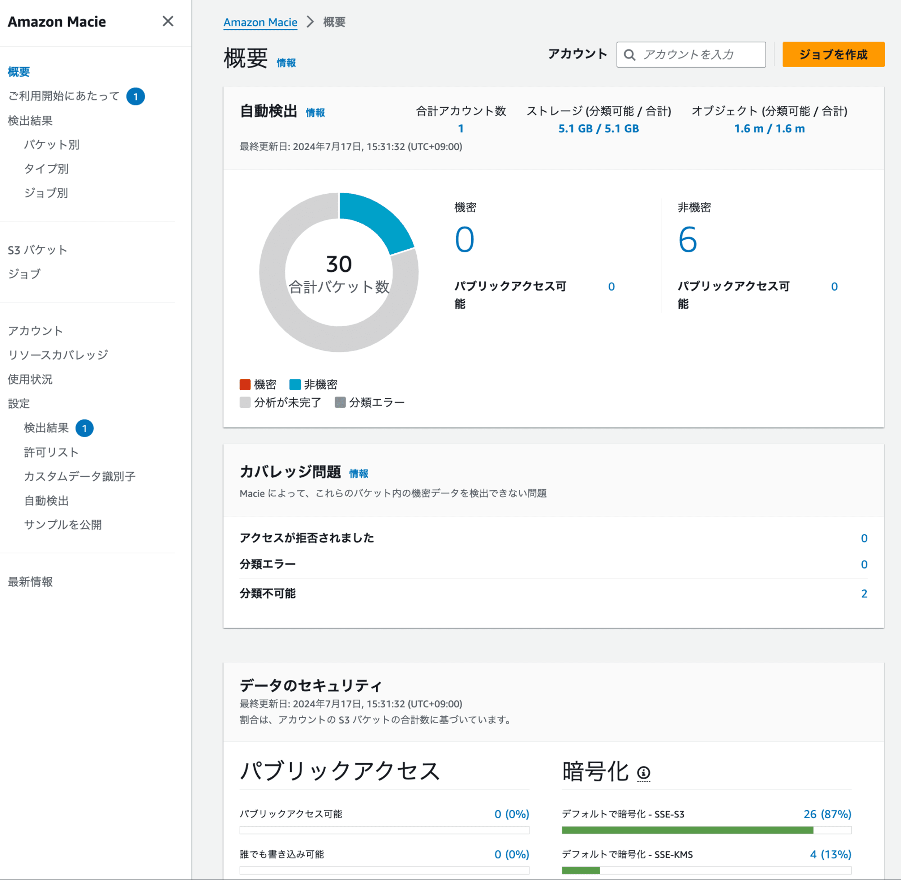Select 概要 in the sidebar
This screenshot has width=901, height=880.
19,72
